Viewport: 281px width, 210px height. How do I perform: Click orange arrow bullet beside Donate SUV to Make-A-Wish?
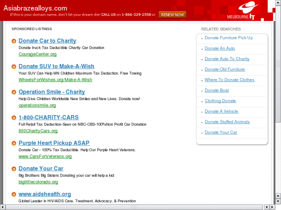coord(14,67)
